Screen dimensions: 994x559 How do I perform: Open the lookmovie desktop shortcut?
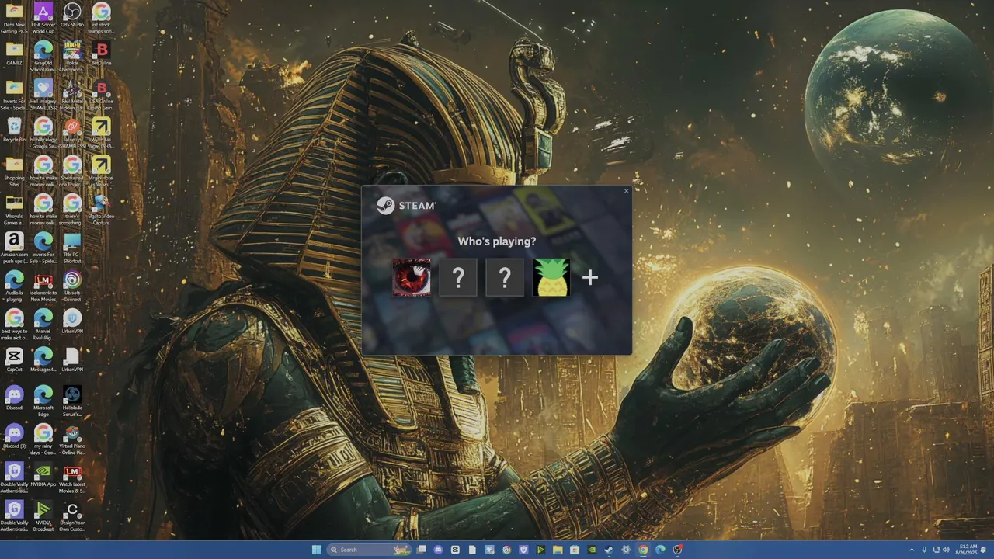point(43,286)
